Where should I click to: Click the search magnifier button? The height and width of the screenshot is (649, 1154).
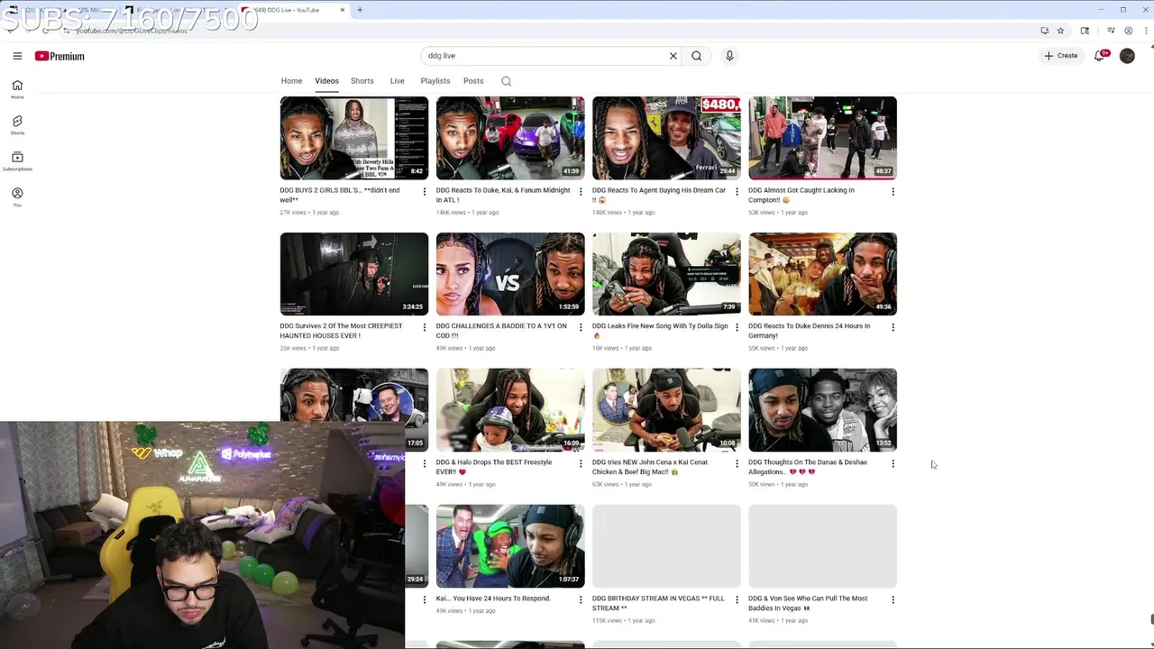pyautogui.click(x=696, y=56)
